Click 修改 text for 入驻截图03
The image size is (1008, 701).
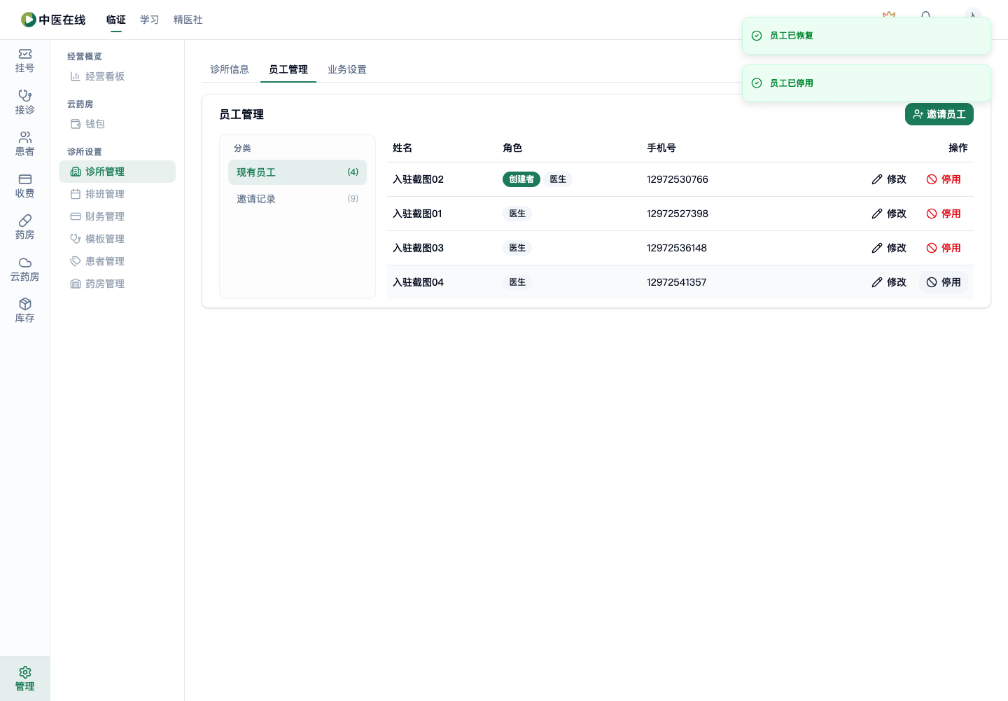pyautogui.click(x=897, y=248)
